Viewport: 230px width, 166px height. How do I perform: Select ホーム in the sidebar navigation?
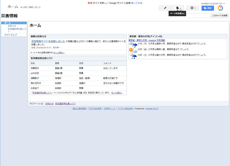[8, 23]
